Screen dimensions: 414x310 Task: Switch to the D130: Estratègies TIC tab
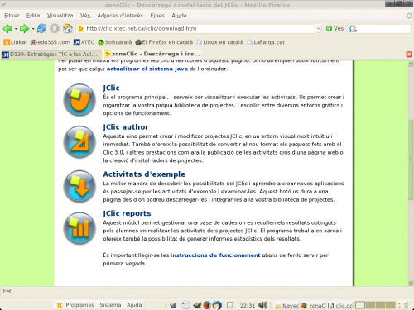pos(51,54)
